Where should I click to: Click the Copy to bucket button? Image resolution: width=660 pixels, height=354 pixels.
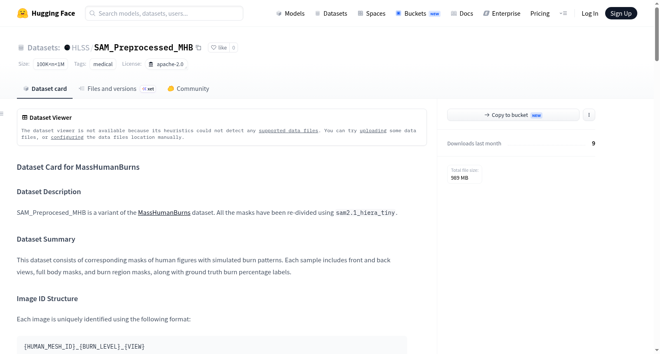pyautogui.click(x=513, y=115)
